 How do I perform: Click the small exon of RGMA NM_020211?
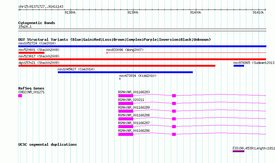(x=174, y=103)
